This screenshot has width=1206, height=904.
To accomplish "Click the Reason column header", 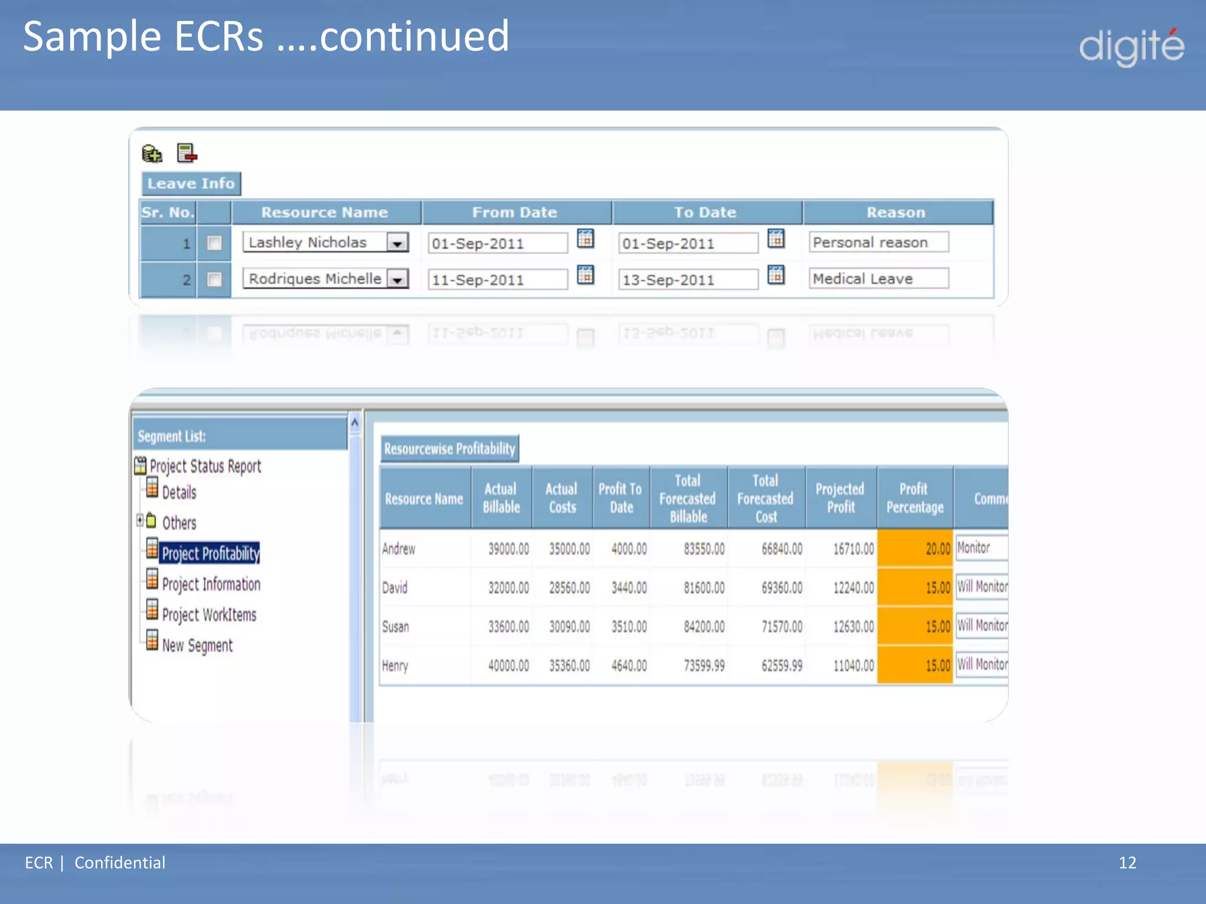I will (x=897, y=212).
